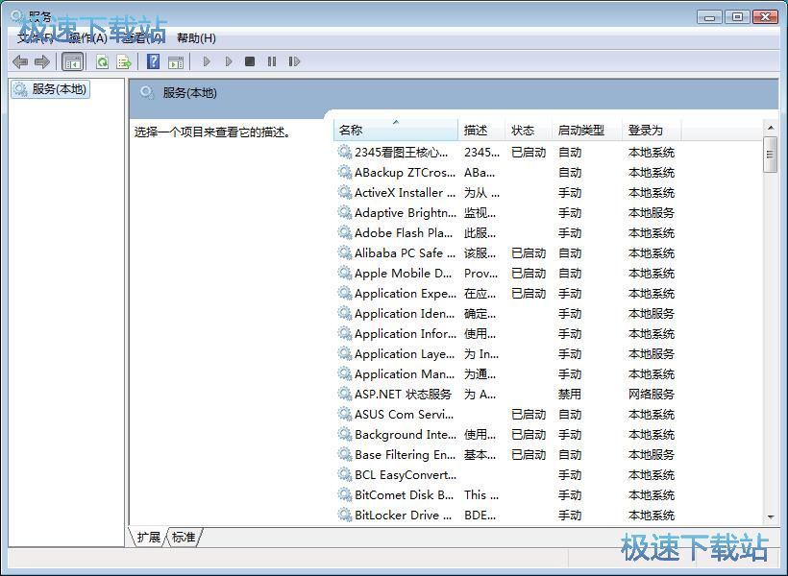This screenshot has height=576, width=788.
Task: Click the ASP.NET 状态服务 service name
Action: [x=403, y=394]
